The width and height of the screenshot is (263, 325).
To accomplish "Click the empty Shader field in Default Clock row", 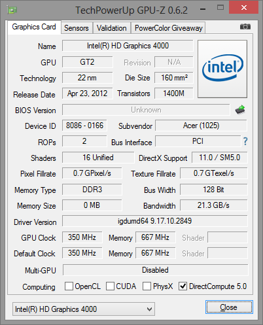I will pos(228,253).
